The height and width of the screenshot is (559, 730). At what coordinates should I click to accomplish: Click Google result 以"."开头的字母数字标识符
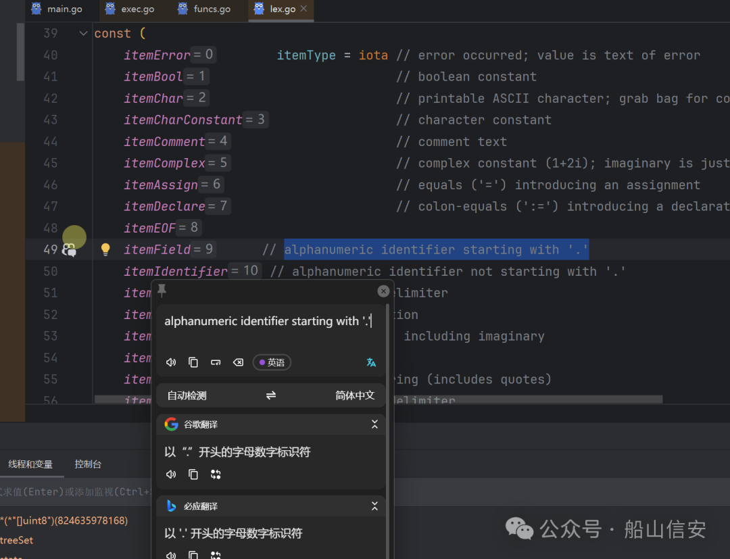coord(237,452)
